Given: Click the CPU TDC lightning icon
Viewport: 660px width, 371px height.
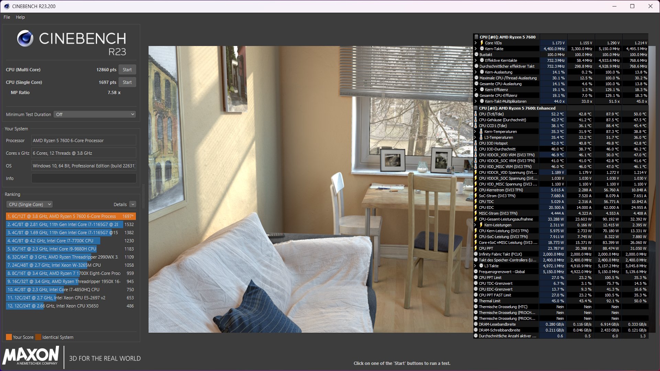Looking at the screenshot, I should pos(476,202).
